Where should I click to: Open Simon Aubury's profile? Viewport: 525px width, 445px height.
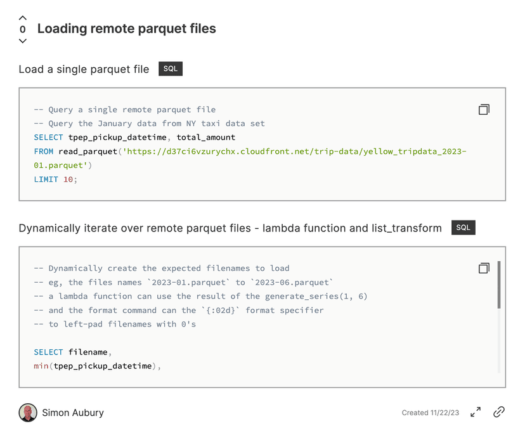[73, 413]
